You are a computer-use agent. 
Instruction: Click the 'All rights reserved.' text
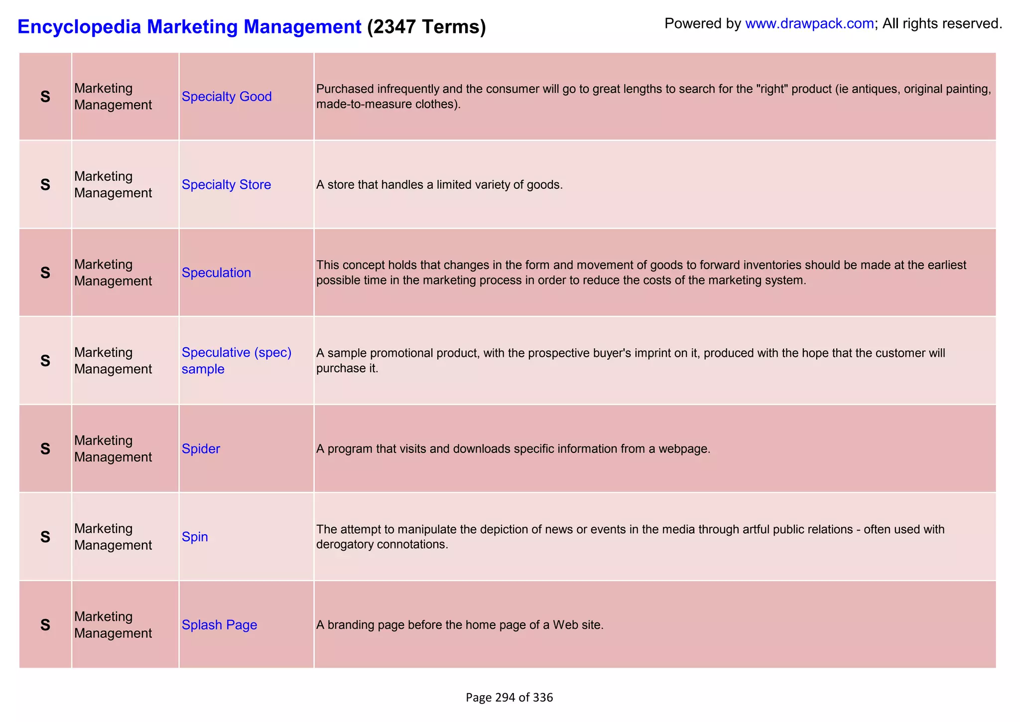click(x=942, y=23)
